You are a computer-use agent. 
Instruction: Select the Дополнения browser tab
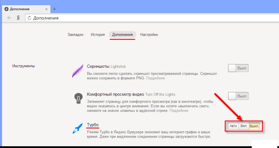click(x=26, y=9)
